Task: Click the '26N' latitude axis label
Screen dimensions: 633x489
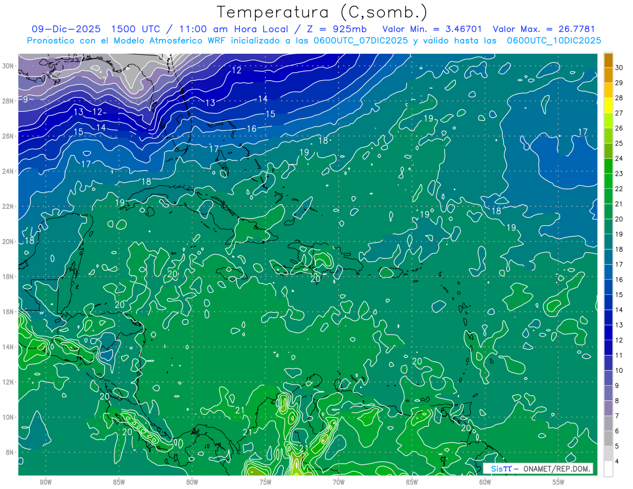Action: pyautogui.click(x=8, y=136)
